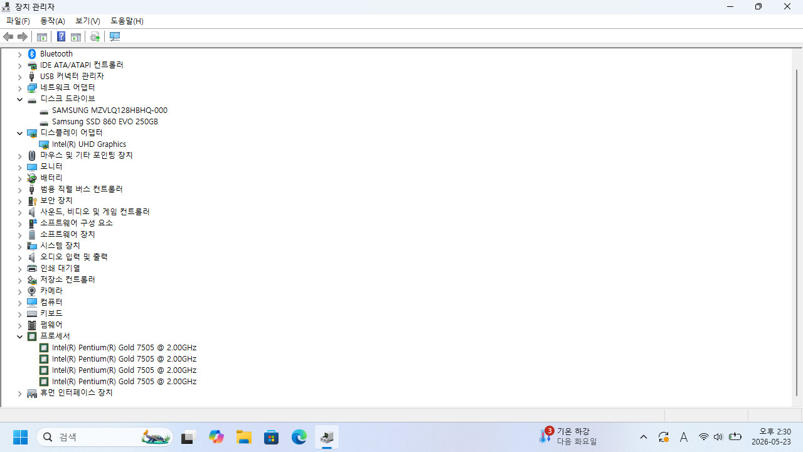Select the 컴퓨터 category label

tap(51, 303)
